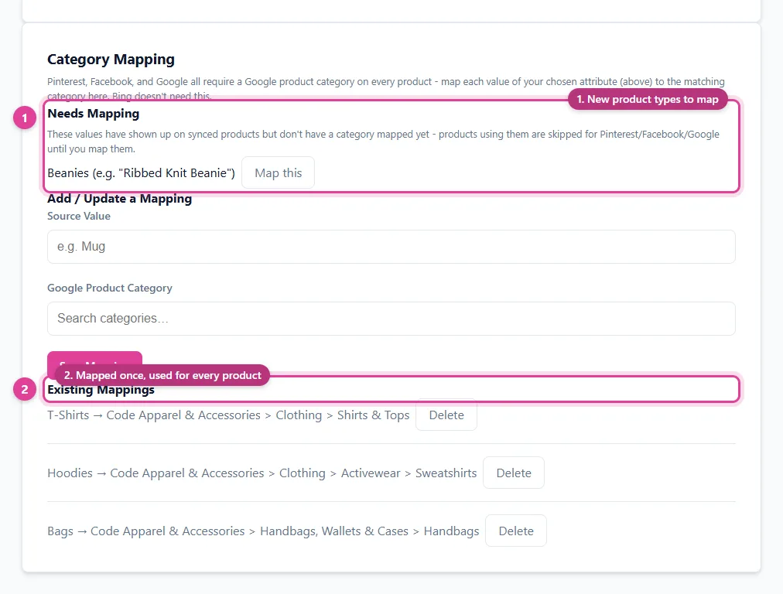Click the paragraph starting "Pinterest, Facebook, and Google"
The image size is (783, 594).
386,88
